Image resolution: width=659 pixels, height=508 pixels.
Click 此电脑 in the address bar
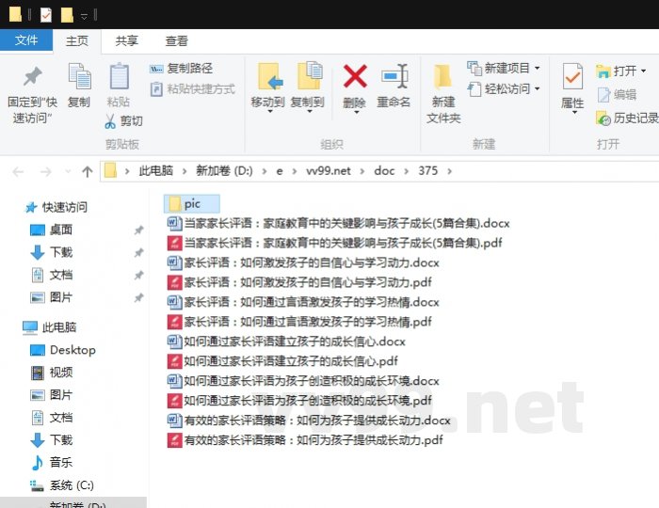point(156,171)
